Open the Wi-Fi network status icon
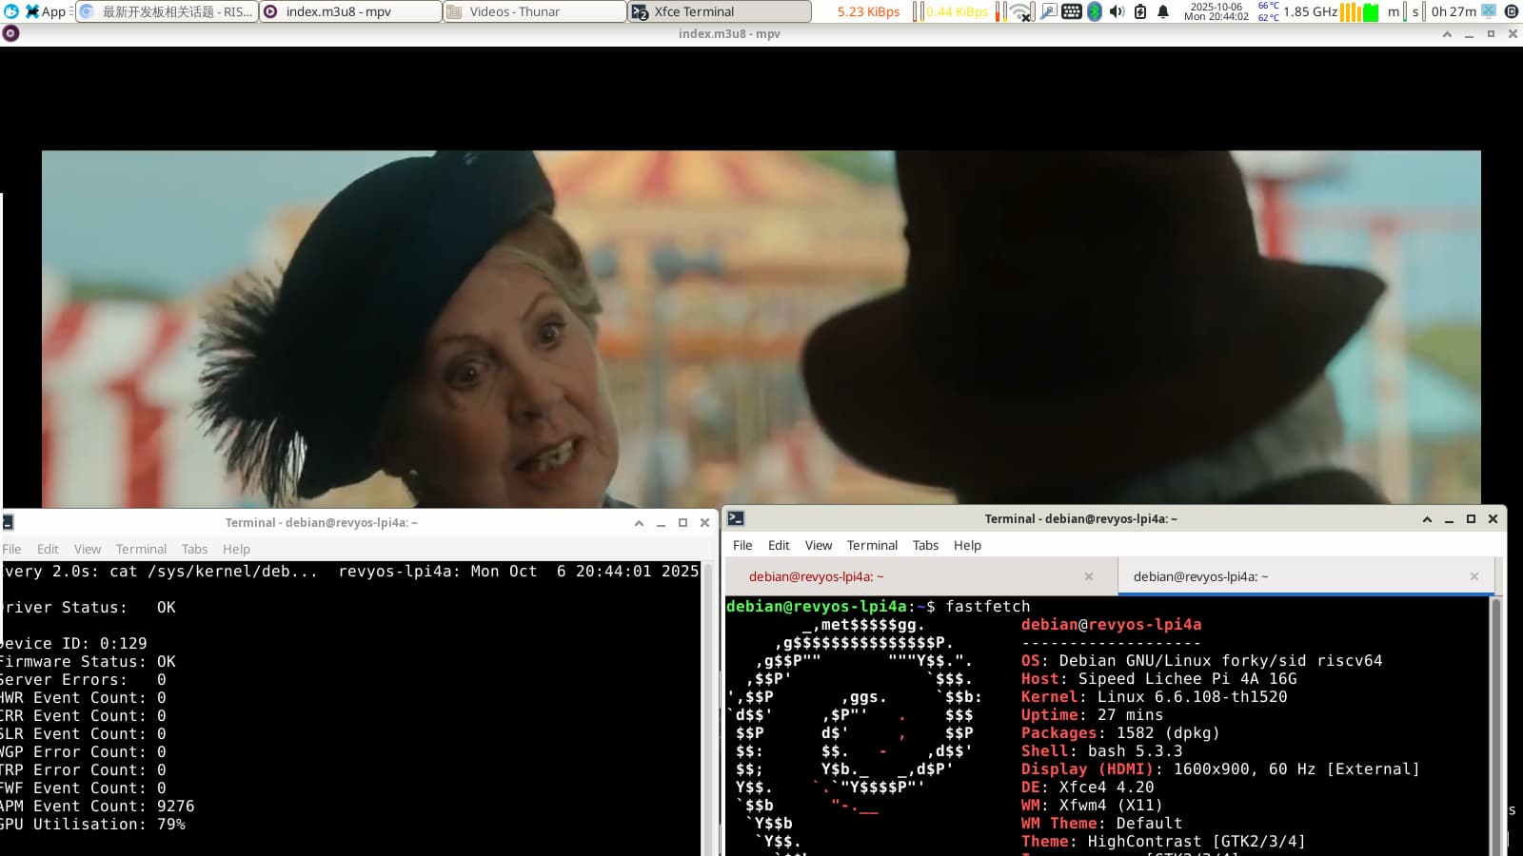The image size is (1523, 856). pyautogui.click(x=1021, y=11)
